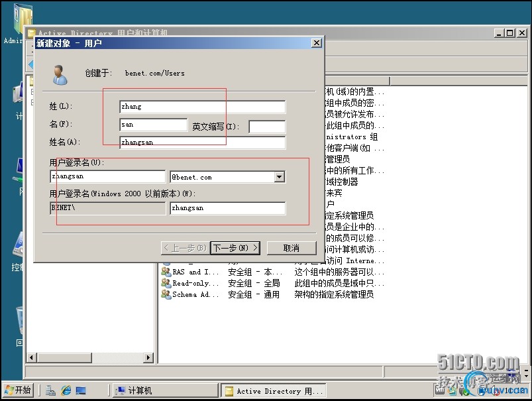Viewport: 532px width, 401px height.
Task: Focus the empty 英文缩写(I) initials field
Action: 267,127
